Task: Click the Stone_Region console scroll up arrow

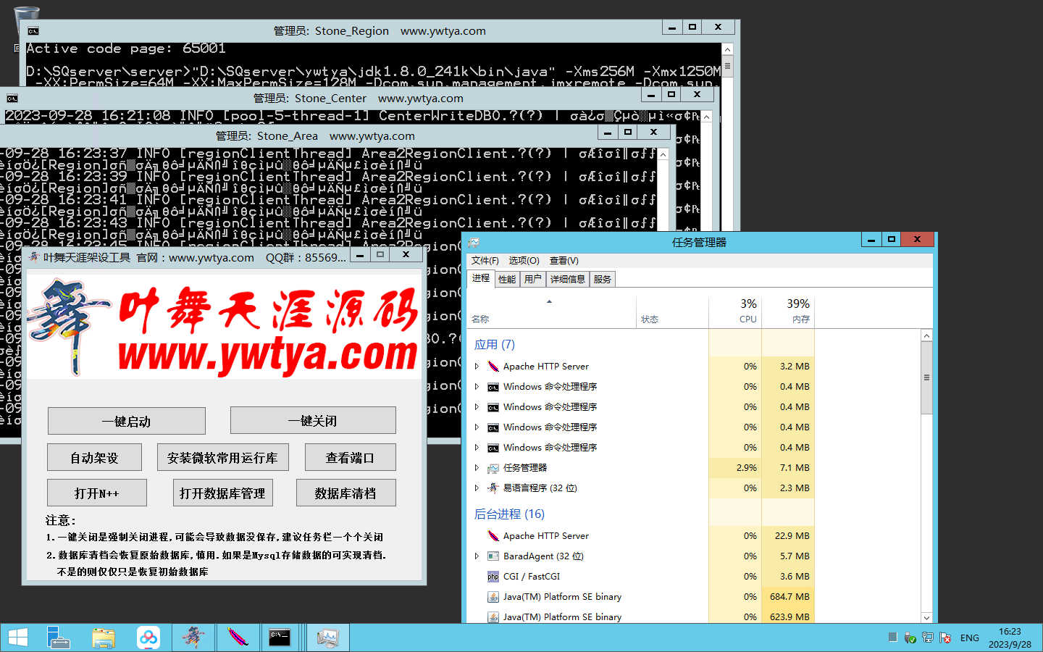Action: click(727, 49)
